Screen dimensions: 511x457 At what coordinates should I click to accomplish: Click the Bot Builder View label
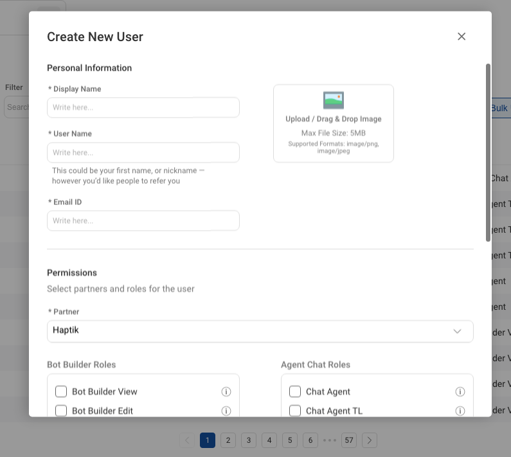(x=105, y=391)
